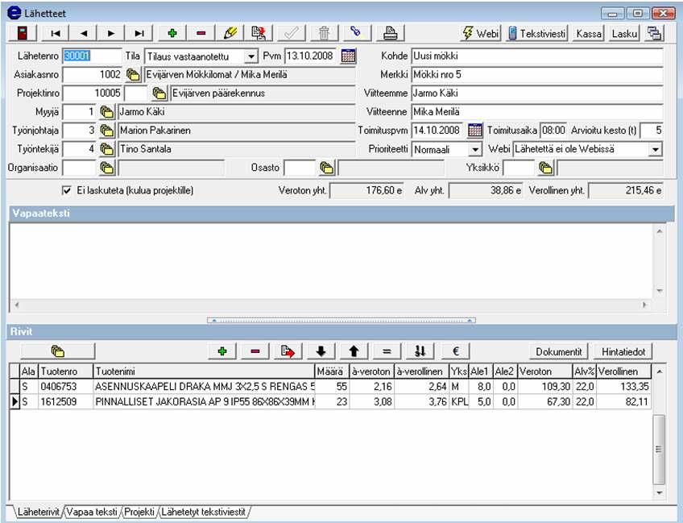This screenshot has height=523, width=683.
Task: Click the equals sign button
Action: click(x=387, y=351)
